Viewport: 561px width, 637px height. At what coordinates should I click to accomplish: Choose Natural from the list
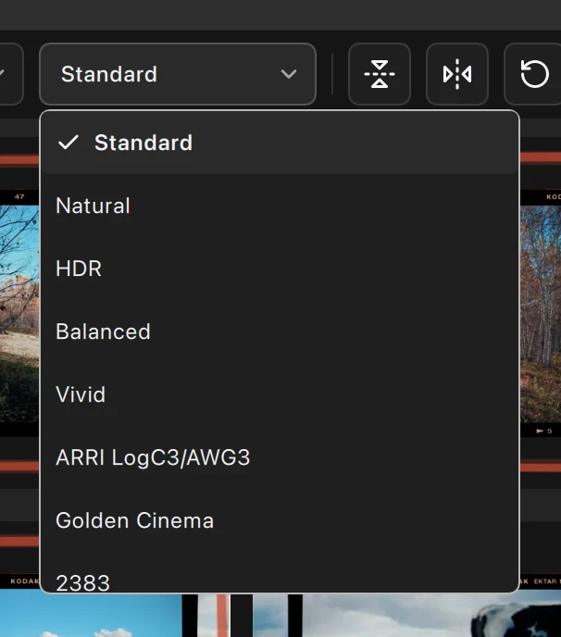click(280, 206)
